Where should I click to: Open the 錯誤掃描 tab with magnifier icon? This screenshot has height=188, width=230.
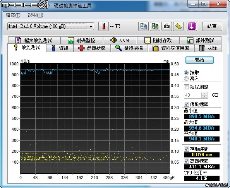click(129, 48)
